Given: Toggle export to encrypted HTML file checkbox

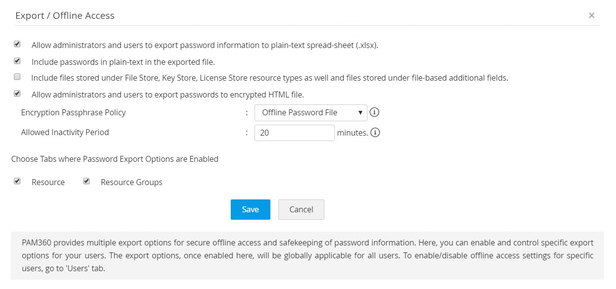Looking at the screenshot, I should (17, 94).
